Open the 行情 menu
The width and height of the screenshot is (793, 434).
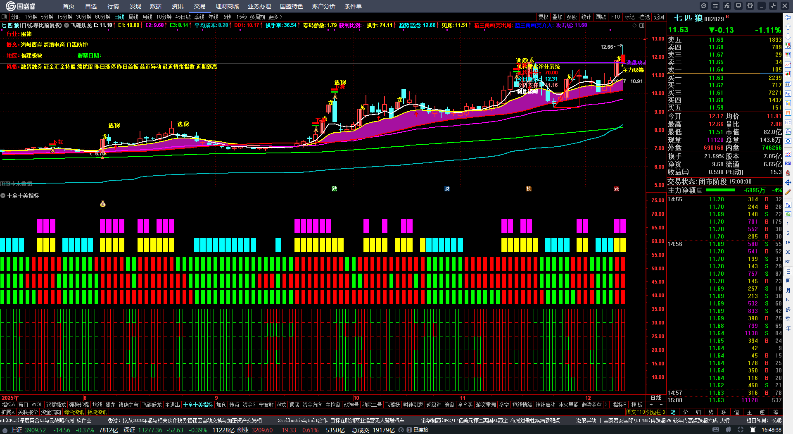point(113,6)
